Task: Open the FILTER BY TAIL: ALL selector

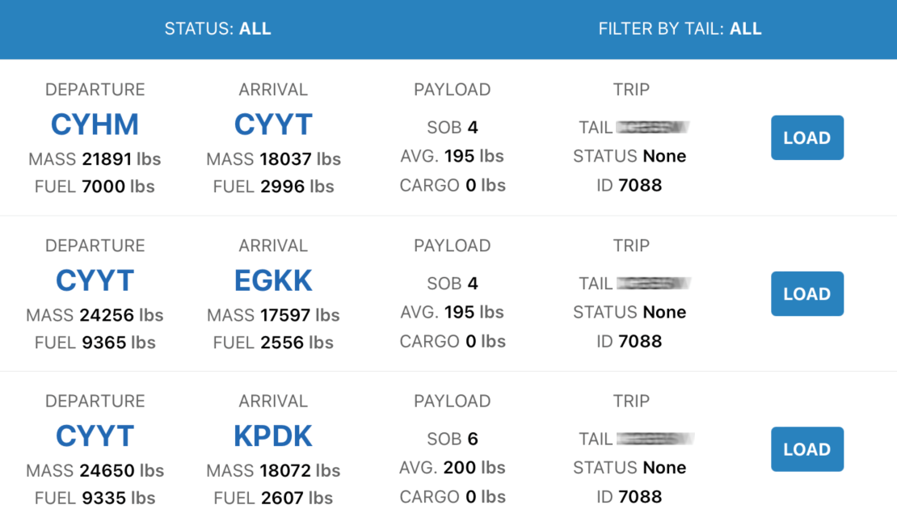Action: (x=680, y=28)
